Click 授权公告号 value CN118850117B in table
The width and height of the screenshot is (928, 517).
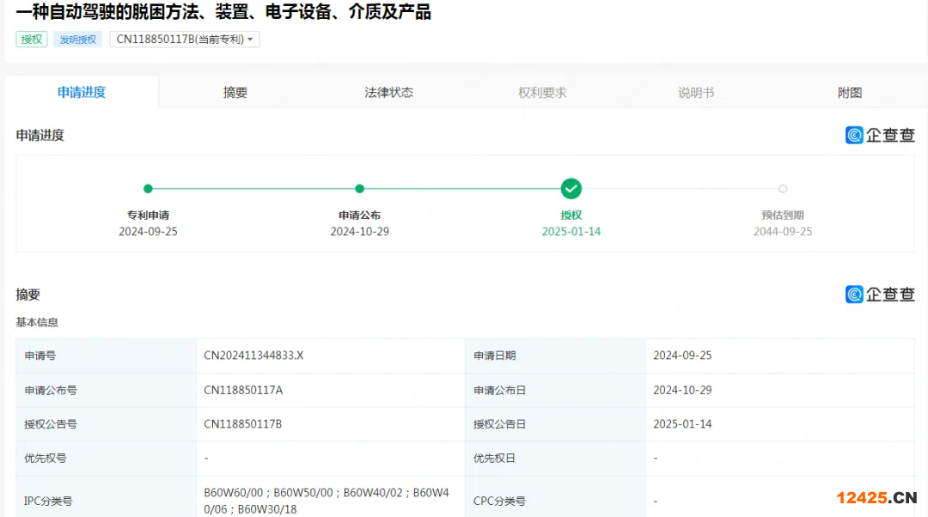point(243,424)
